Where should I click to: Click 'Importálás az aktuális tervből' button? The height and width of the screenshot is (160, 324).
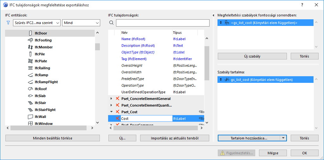(x=175, y=138)
